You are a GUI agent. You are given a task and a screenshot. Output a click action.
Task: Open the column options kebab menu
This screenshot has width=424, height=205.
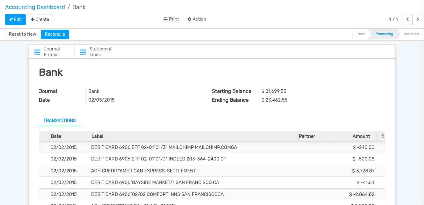coord(383,136)
